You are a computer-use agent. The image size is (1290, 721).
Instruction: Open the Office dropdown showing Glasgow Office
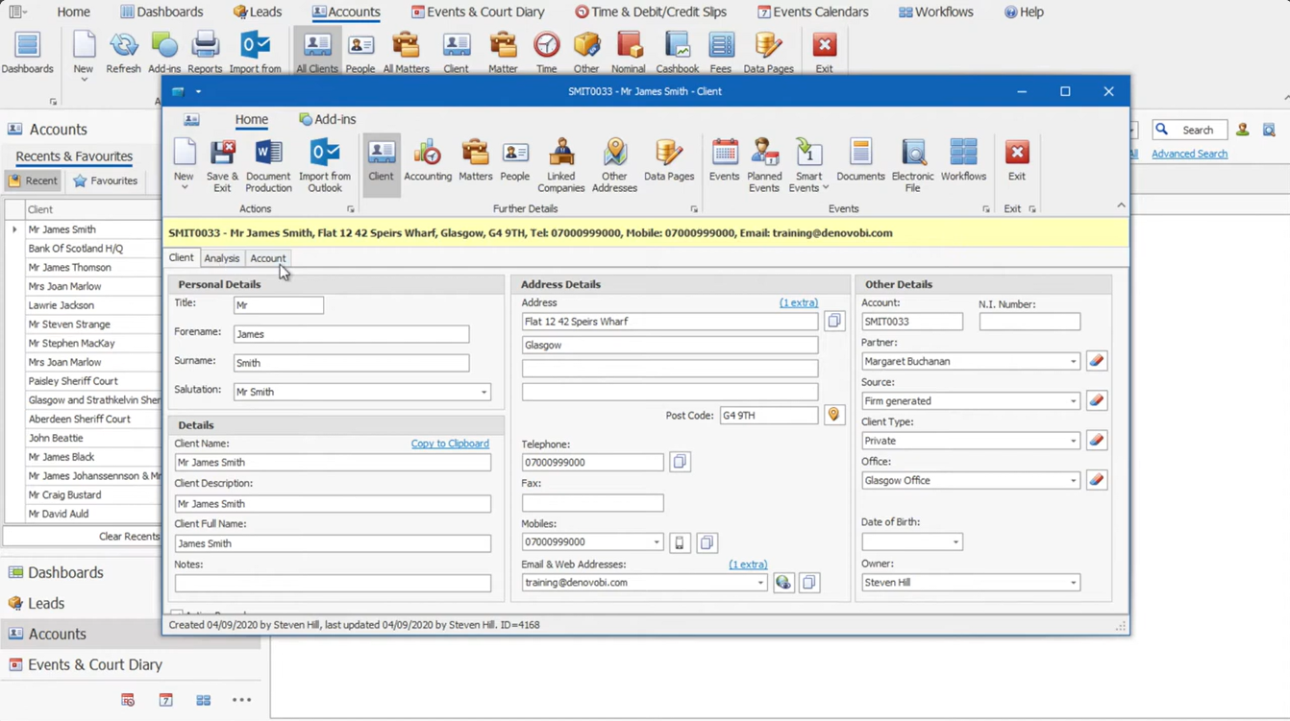(x=1074, y=479)
